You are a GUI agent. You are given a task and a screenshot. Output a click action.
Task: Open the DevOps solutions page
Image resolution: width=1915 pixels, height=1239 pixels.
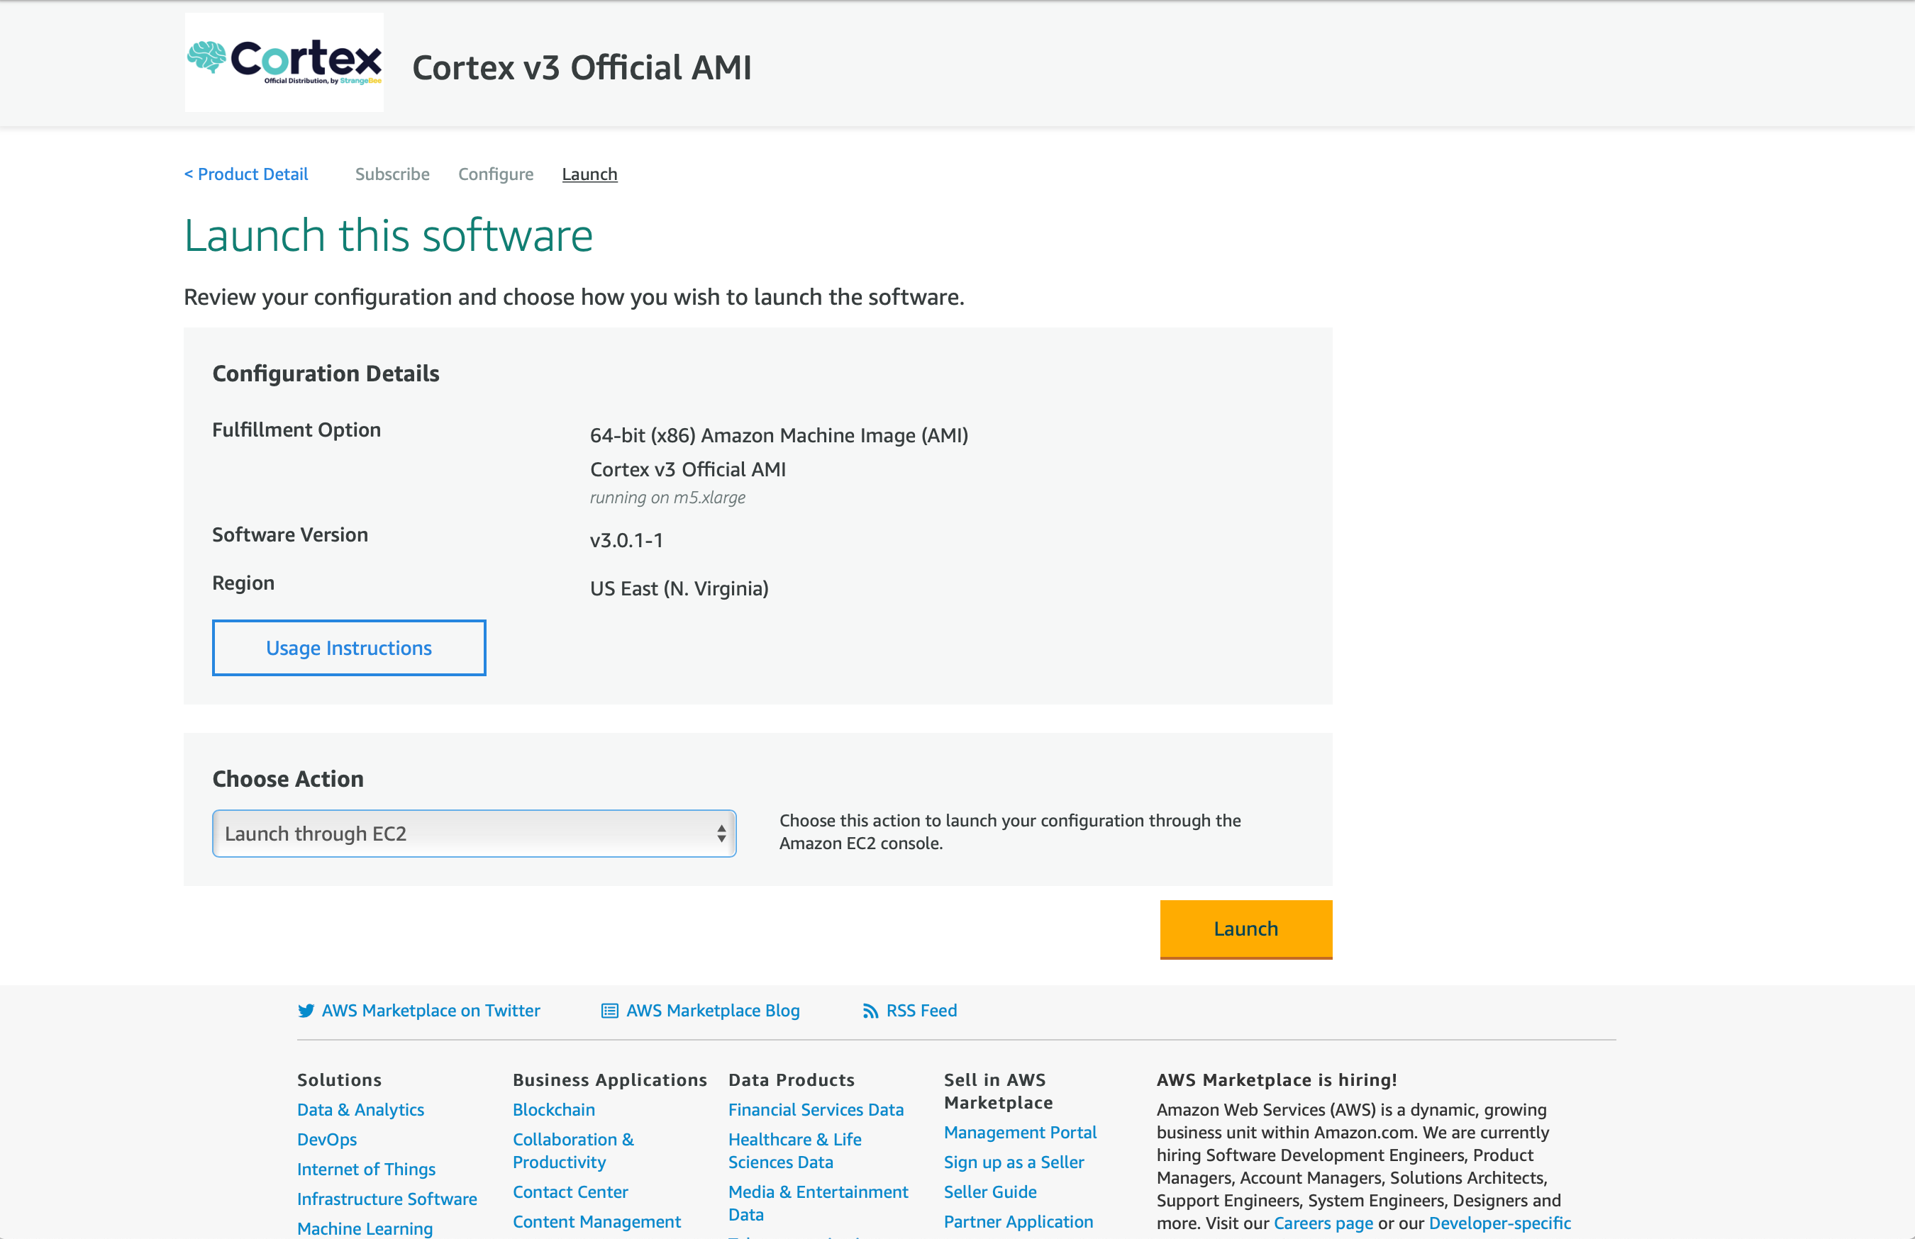pos(327,1139)
